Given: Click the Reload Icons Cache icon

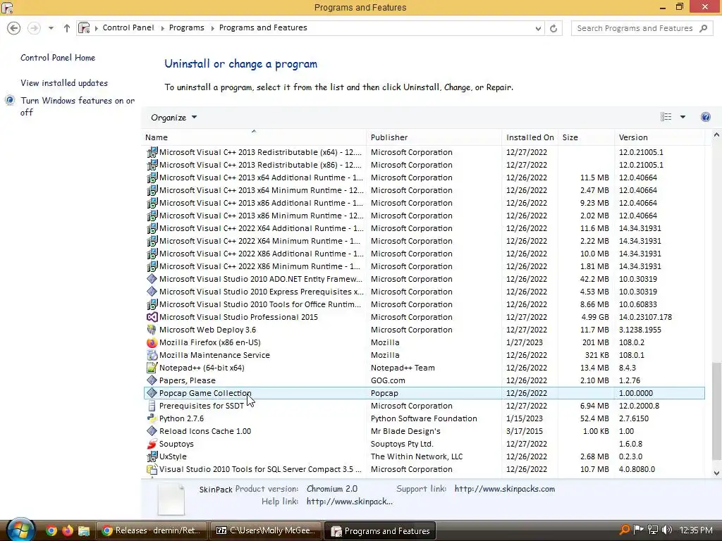Looking at the screenshot, I should click(x=152, y=431).
